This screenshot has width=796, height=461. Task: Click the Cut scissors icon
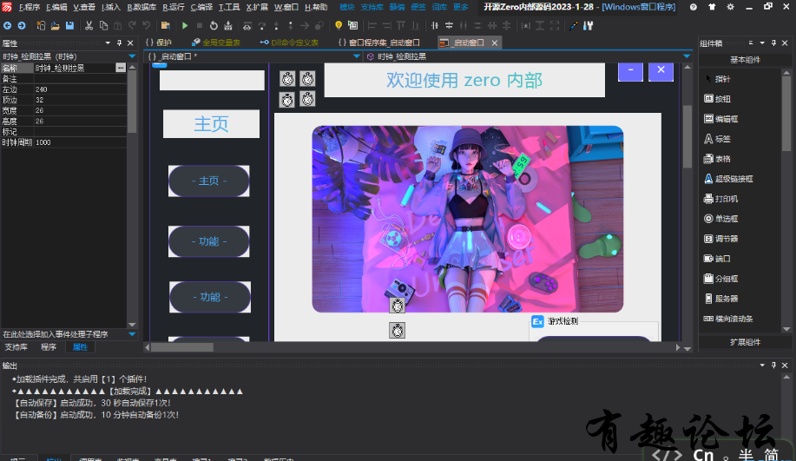pyautogui.click(x=89, y=25)
